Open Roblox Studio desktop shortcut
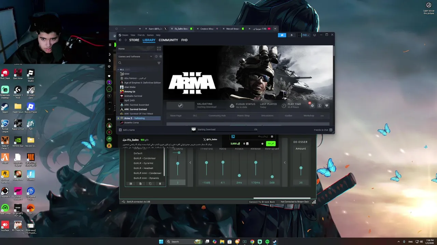Image resolution: width=437 pixels, height=245 pixels. pos(31,76)
